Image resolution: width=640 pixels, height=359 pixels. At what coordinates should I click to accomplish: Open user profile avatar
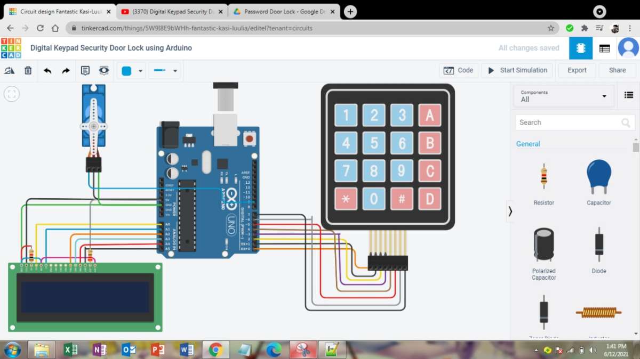click(628, 48)
